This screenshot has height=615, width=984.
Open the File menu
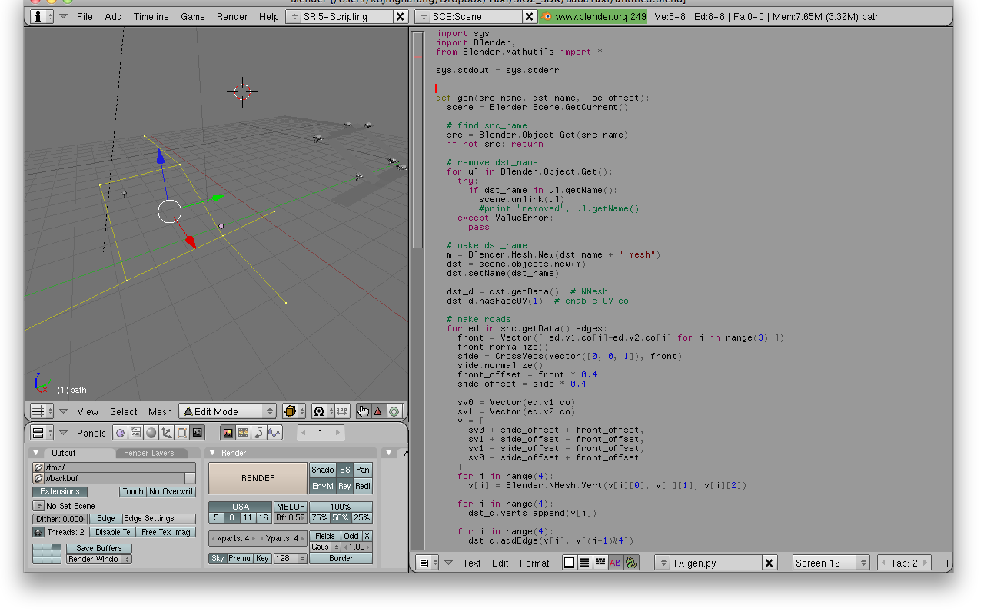click(85, 16)
